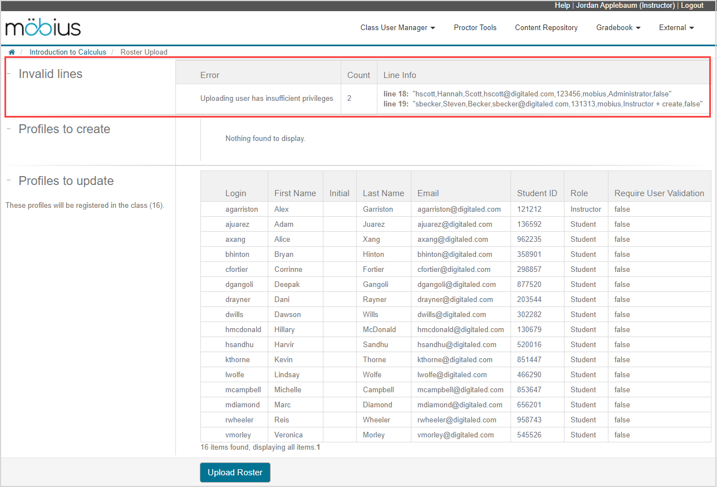Collapse the Profiles to update section
The height and width of the screenshot is (487, 717).
(9, 181)
